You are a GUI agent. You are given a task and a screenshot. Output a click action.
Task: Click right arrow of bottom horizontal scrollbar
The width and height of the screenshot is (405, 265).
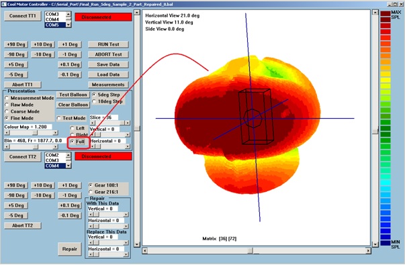pos(368,250)
